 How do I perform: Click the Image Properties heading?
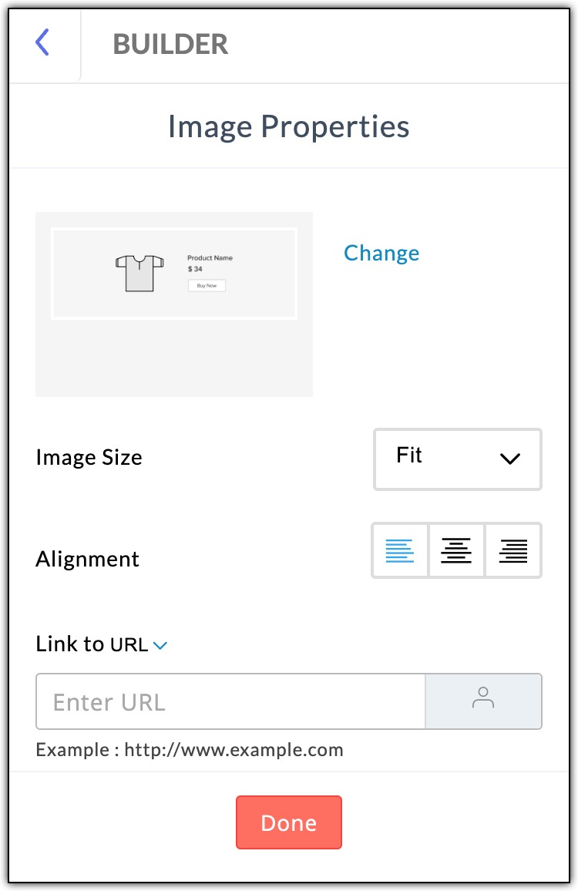tap(289, 126)
